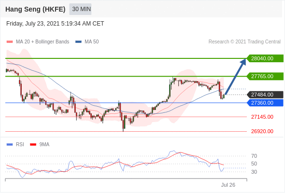Toggle the MA 20 + Bollinger Bands legend label
This screenshot has width=285, height=193.
tap(43, 42)
